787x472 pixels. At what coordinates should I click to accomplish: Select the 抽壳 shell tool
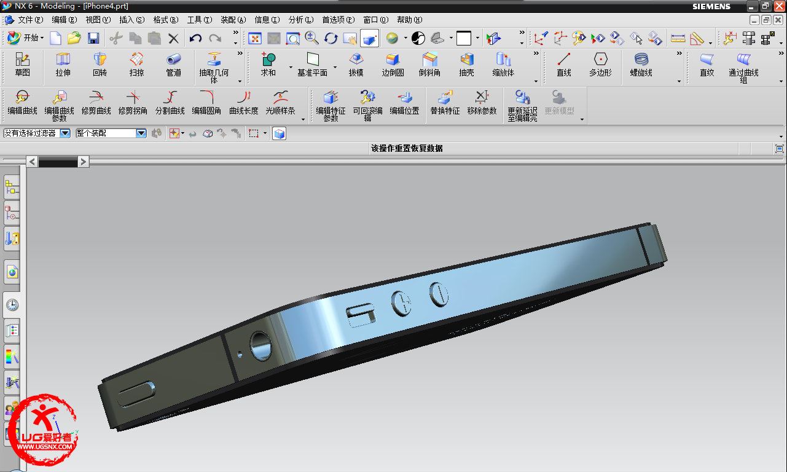pyautogui.click(x=466, y=65)
